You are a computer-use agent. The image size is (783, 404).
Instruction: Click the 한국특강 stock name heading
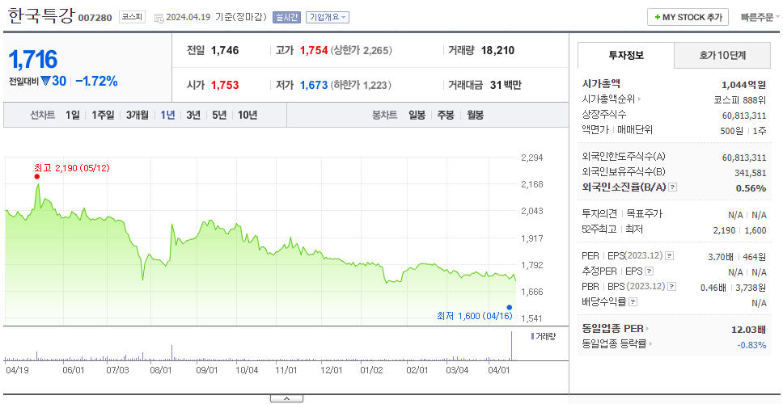coord(41,16)
